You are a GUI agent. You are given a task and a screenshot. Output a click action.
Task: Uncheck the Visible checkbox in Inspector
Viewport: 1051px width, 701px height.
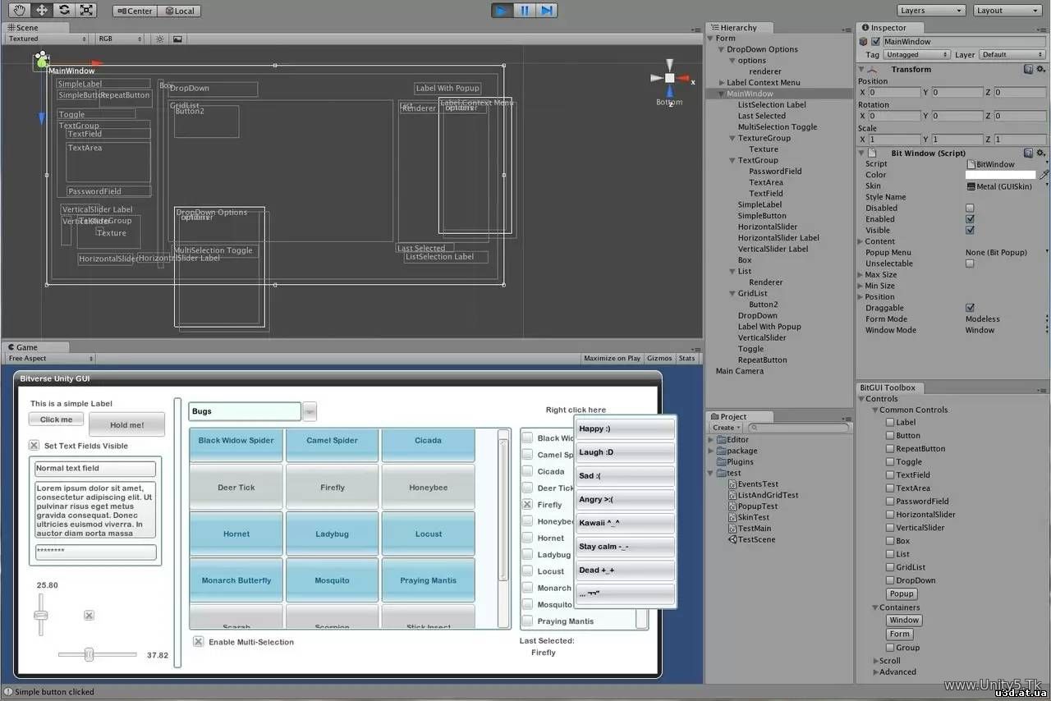click(x=970, y=231)
